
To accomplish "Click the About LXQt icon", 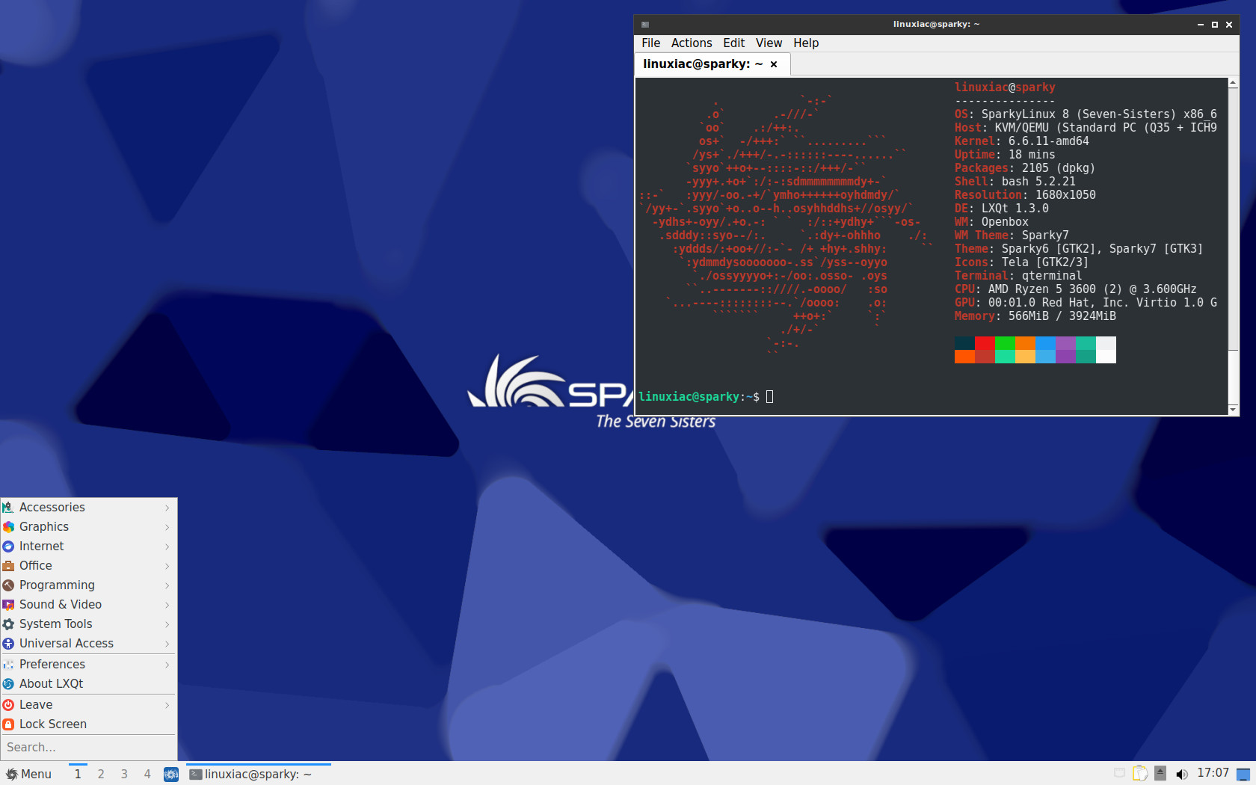I will click(8, 683).
